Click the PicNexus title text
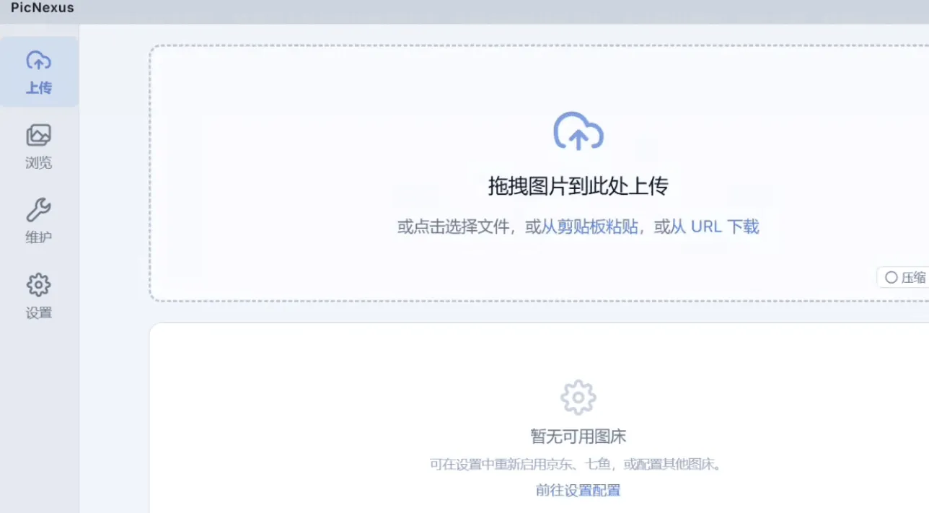The height and width of the screenshot is (513, 929). (43, 8)
